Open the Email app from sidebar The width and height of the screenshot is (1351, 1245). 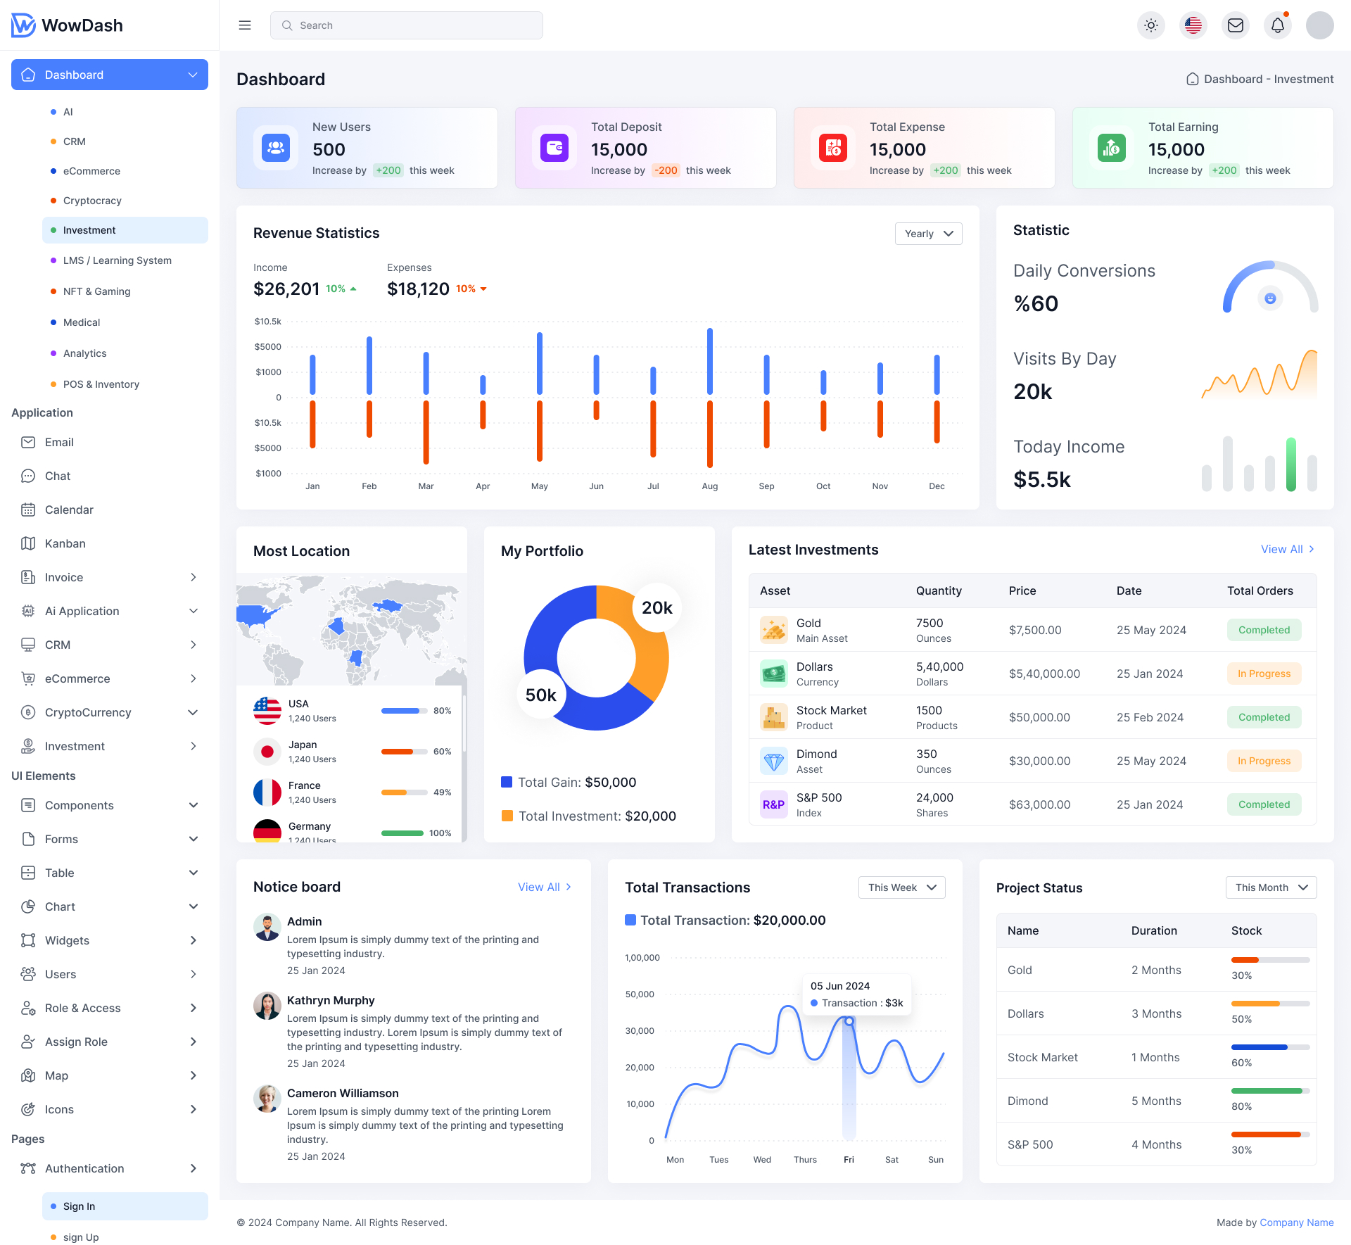(x=28, y=442)
